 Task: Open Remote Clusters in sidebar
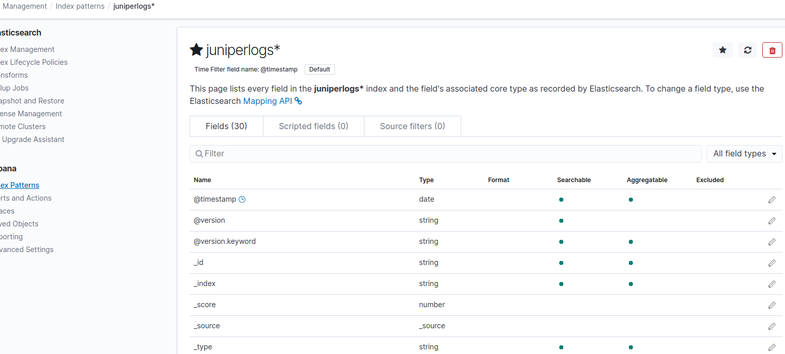[x=23, y=127]
